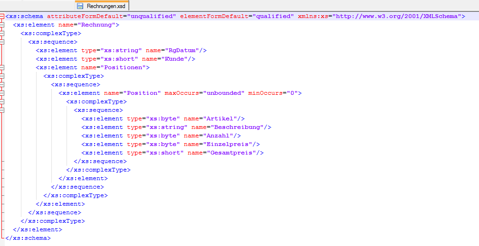Click the "Einzelpreis" name value
Screen dimensions: 479x246
(x=228, y=144)
